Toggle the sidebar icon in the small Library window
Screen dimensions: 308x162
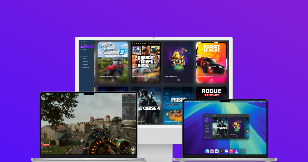pyautogui.click(x=210, y=115)
